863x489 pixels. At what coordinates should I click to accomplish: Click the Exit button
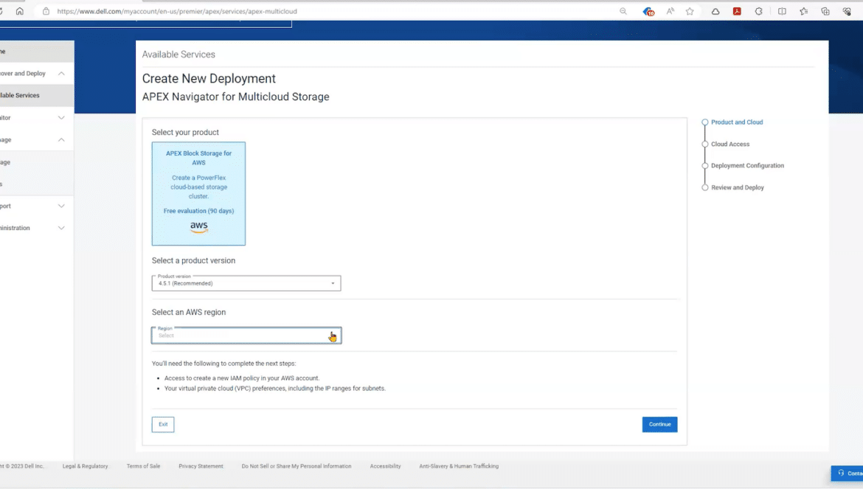coord(163,424)
